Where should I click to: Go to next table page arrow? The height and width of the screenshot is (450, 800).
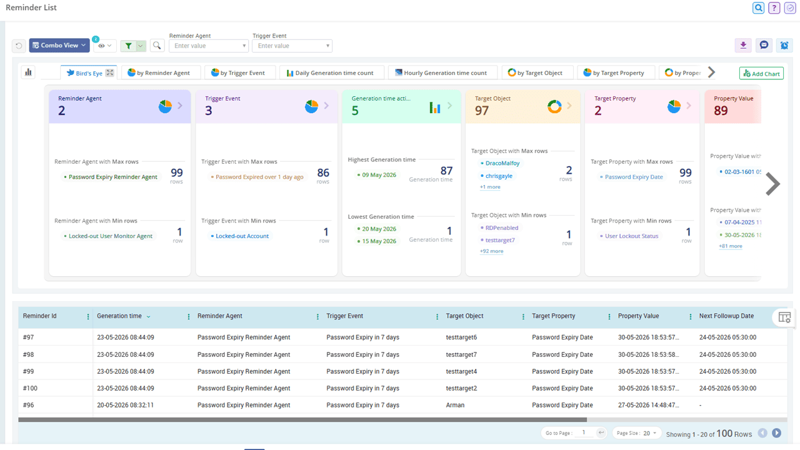[776, 433]
